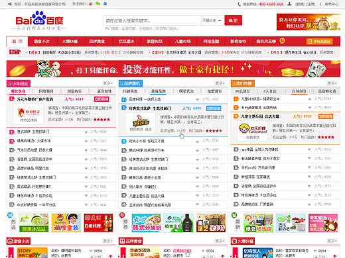345x258 pixels.
Task: Click the rank 2 badge in 实时热榜 list
Action: pos(236,108)
